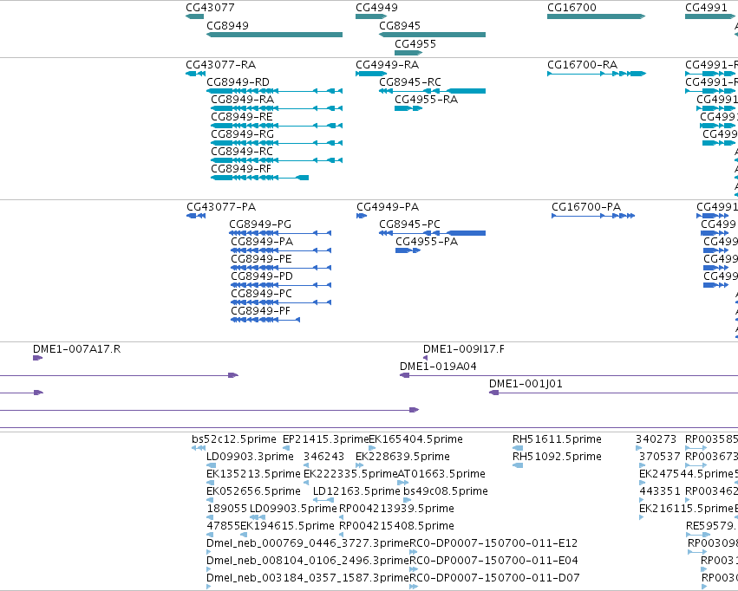738x591 pixels.
Task: Select the LD12163.5prime label
Action: tap(356, 491)
